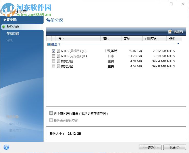This screenshot has width=189, height=153.
Task: Close the backup wizard window
Action: (x=183, y=4)
